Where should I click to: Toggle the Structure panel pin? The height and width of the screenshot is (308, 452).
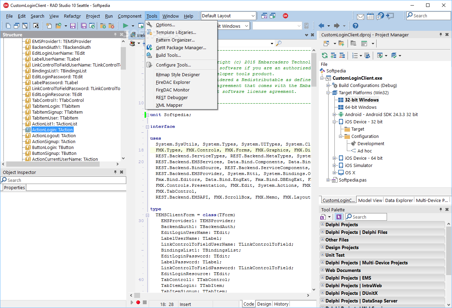tap(115, 35)
